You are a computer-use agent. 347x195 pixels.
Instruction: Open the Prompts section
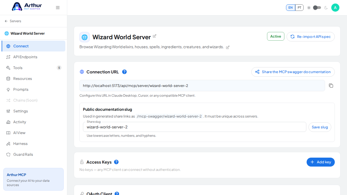34,89
